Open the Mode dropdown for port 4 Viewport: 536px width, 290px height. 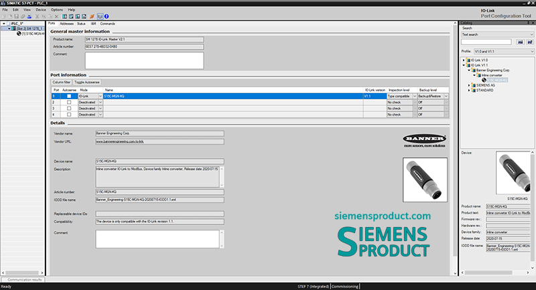100,115
